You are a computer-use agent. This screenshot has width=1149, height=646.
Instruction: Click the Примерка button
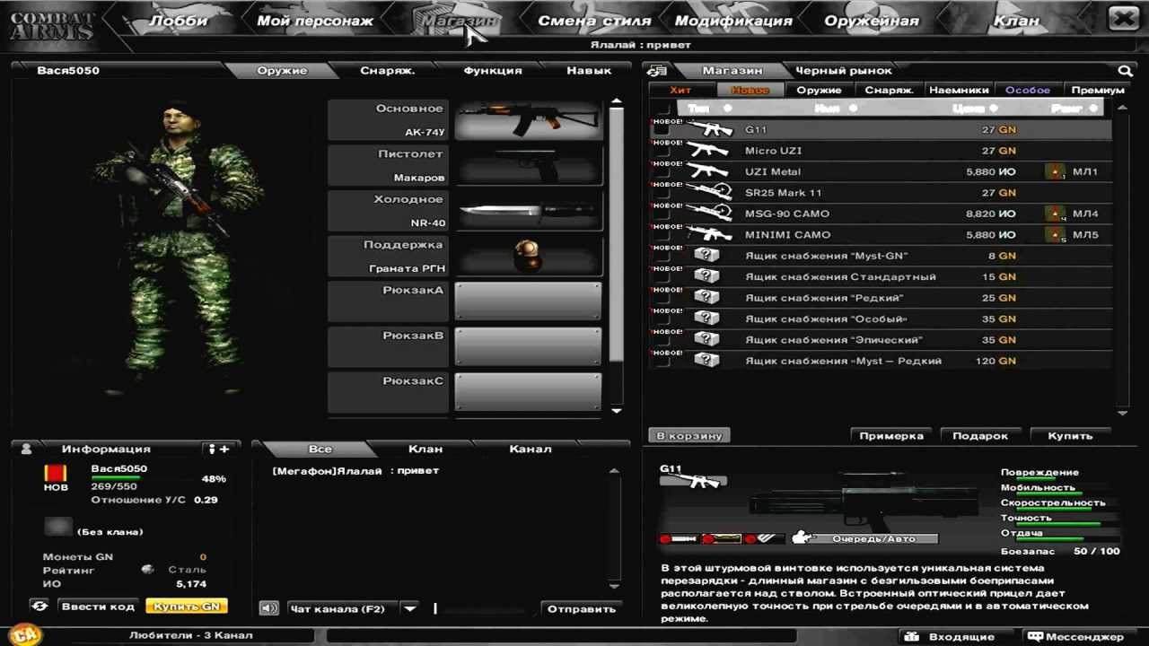[891, 435]
